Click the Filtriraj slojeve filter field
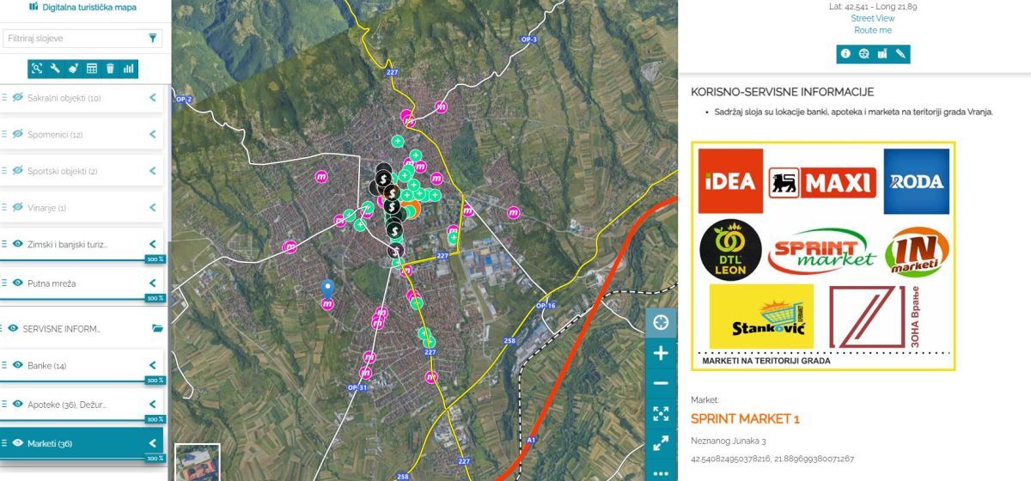 point(73,39)
